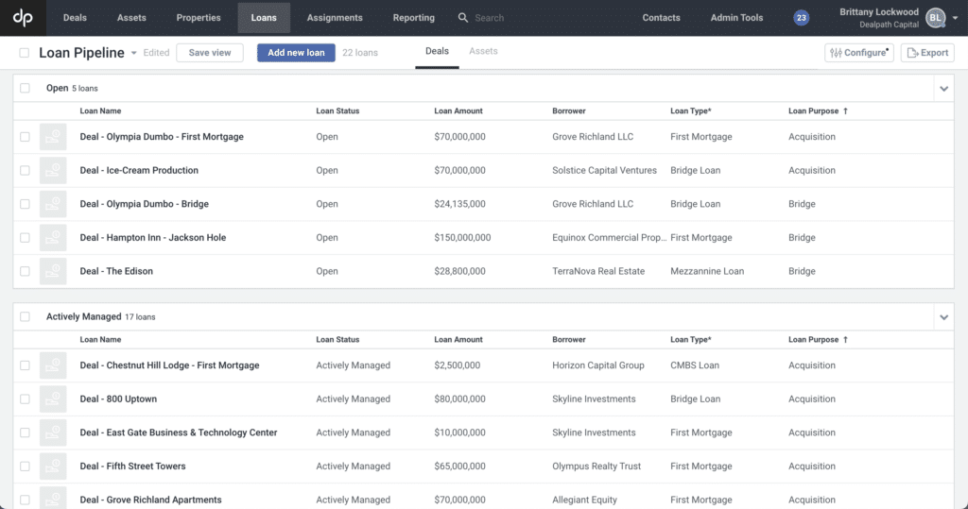Open the notifications badge showing 23
The width and height of the screenshot is (968, 509).
point(802,18)
